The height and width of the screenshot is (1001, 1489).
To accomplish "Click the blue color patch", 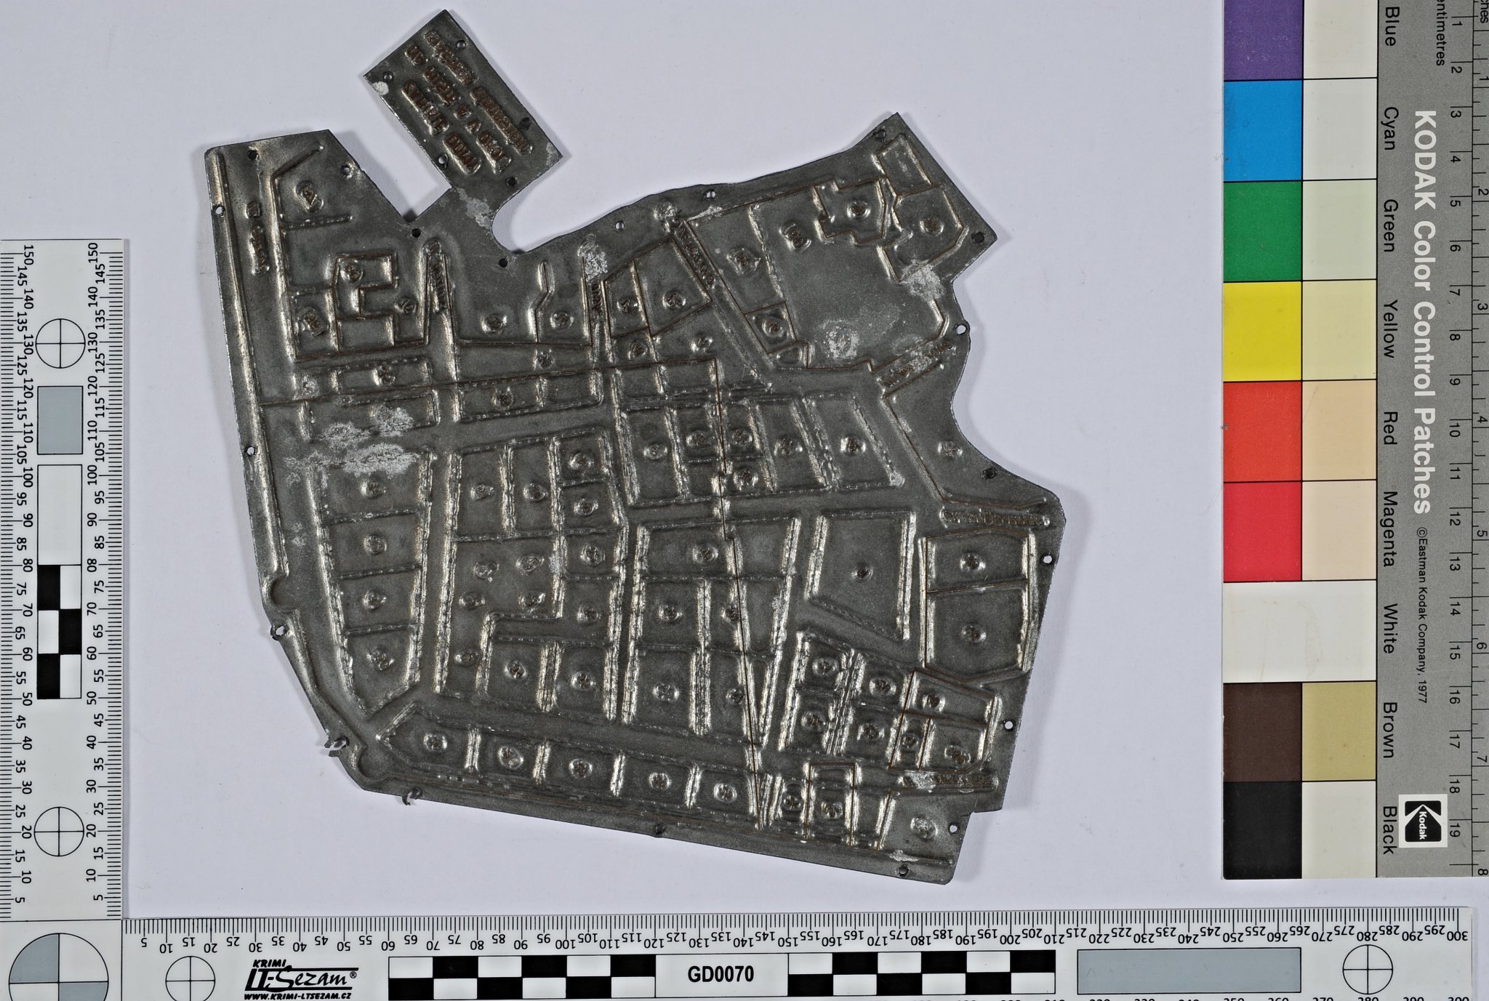I will (x=1261, y=40).
